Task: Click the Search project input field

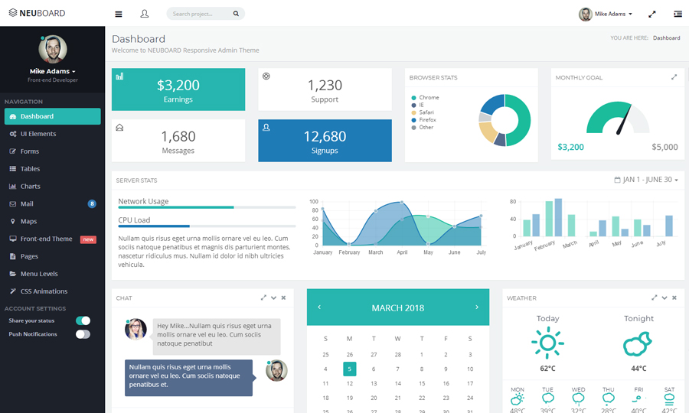Action: pos(199,14)
